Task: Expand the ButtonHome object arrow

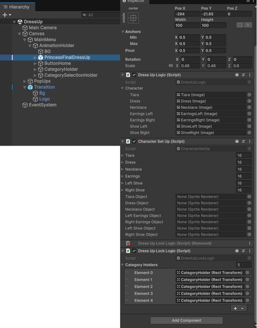Action: pyautogui.click(x=35, y=64)
